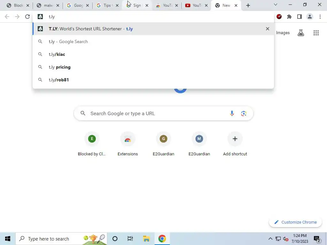Open the Windows Start menu
This screenshot has height=245, width=327.
click(x=8, y=239)
